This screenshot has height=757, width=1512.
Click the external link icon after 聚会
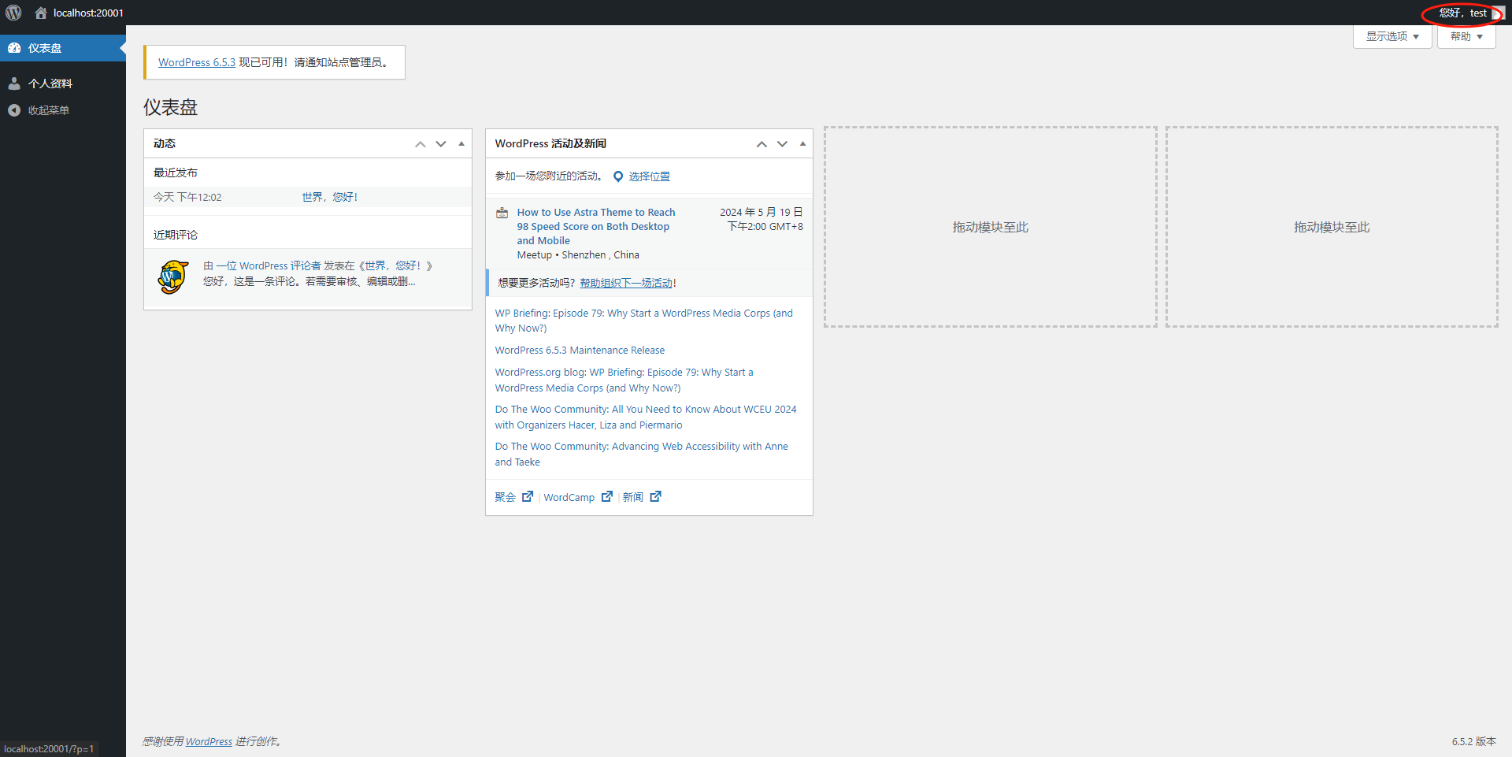(x=528, y=496)
